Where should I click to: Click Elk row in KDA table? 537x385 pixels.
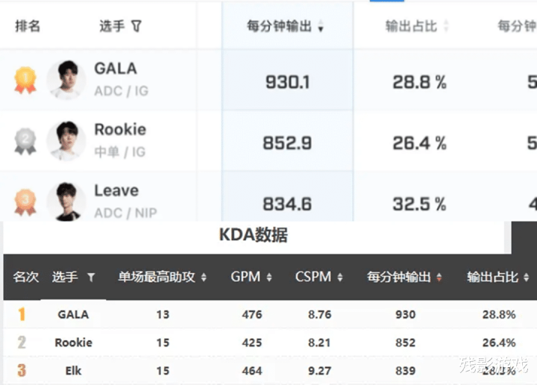coord(270,371)
